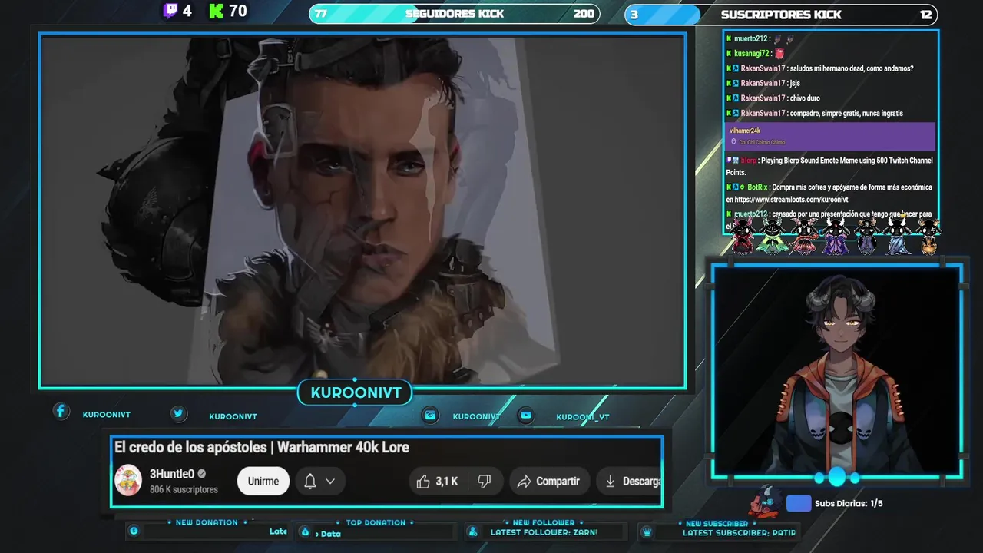Click the blue box beside Subs Diarias
Screen dimensions: 983x553
pyautogui.click(x=799, y=503)
